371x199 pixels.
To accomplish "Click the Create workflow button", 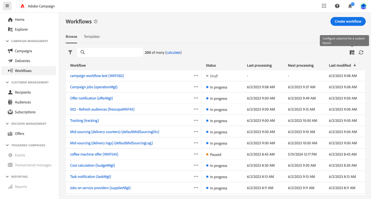I will 348,21.
